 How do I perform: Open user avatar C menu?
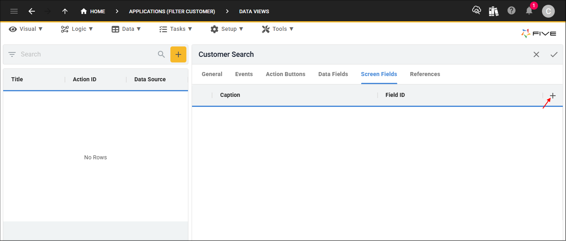548,11
